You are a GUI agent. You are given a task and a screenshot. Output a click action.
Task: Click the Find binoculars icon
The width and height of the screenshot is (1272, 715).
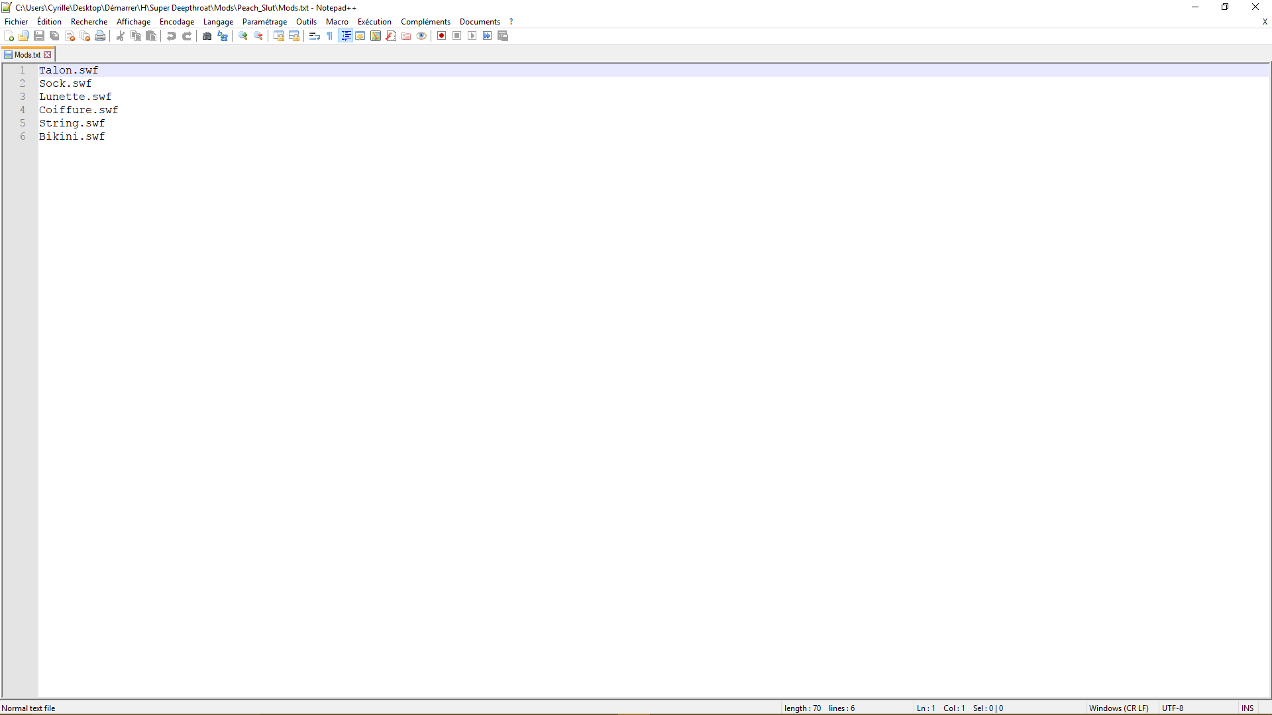pos(207,36)
